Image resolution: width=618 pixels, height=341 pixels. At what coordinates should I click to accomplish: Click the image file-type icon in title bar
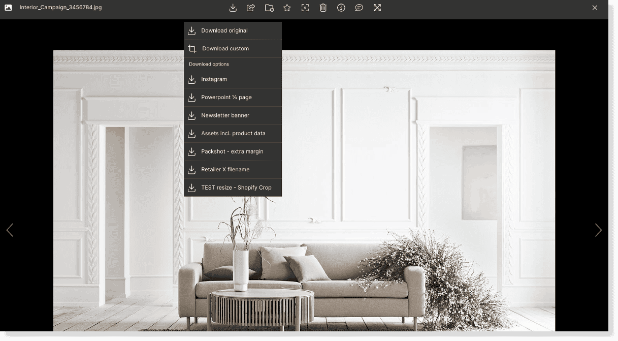(x=7, y=8)
